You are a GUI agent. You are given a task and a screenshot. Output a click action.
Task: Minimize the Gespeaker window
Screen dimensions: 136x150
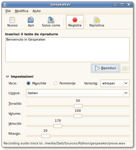[115, 5]
